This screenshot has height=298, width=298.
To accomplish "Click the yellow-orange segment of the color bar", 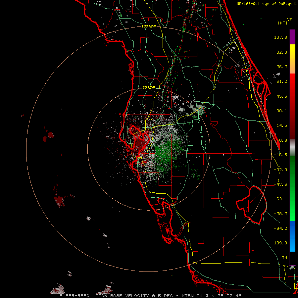I will [292, 59].
